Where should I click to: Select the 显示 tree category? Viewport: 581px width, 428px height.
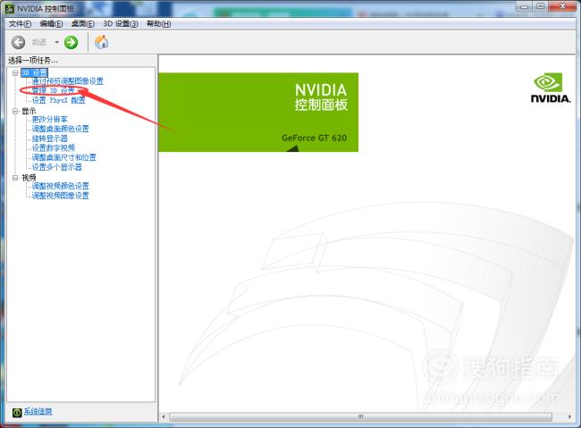(29, 111)
